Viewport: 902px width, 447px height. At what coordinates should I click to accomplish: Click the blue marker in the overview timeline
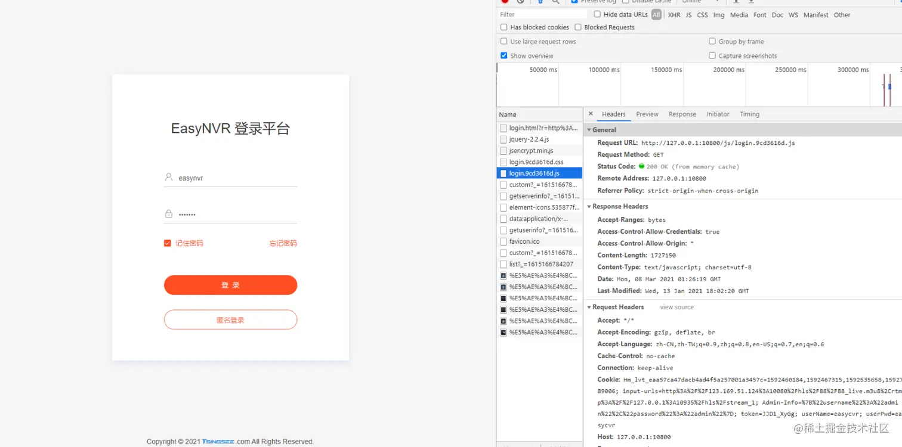[x=889, y=87]
